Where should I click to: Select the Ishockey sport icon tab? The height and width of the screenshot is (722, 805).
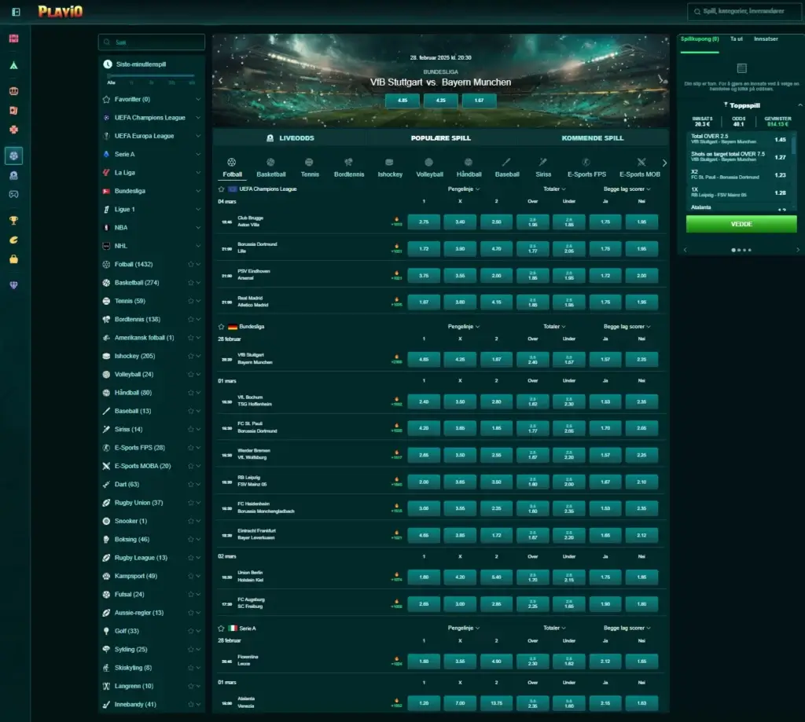point(390,168)
